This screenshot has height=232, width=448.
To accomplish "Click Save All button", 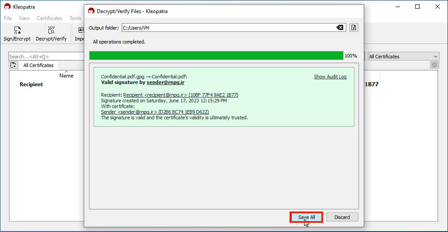I will pyautogui.click(x=306, y=217).
